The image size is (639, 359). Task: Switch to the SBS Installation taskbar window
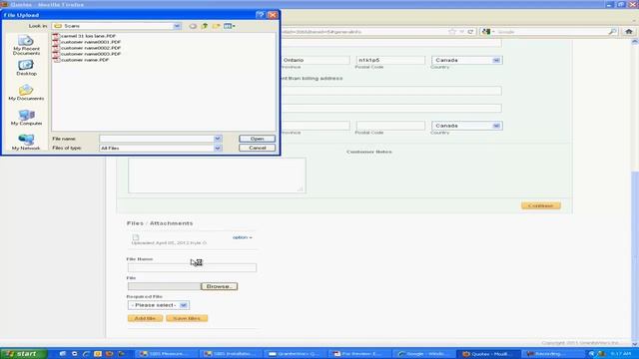click(232, 354)
